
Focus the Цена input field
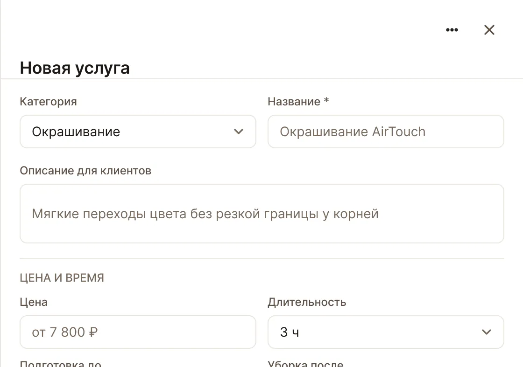coord(138,332)
